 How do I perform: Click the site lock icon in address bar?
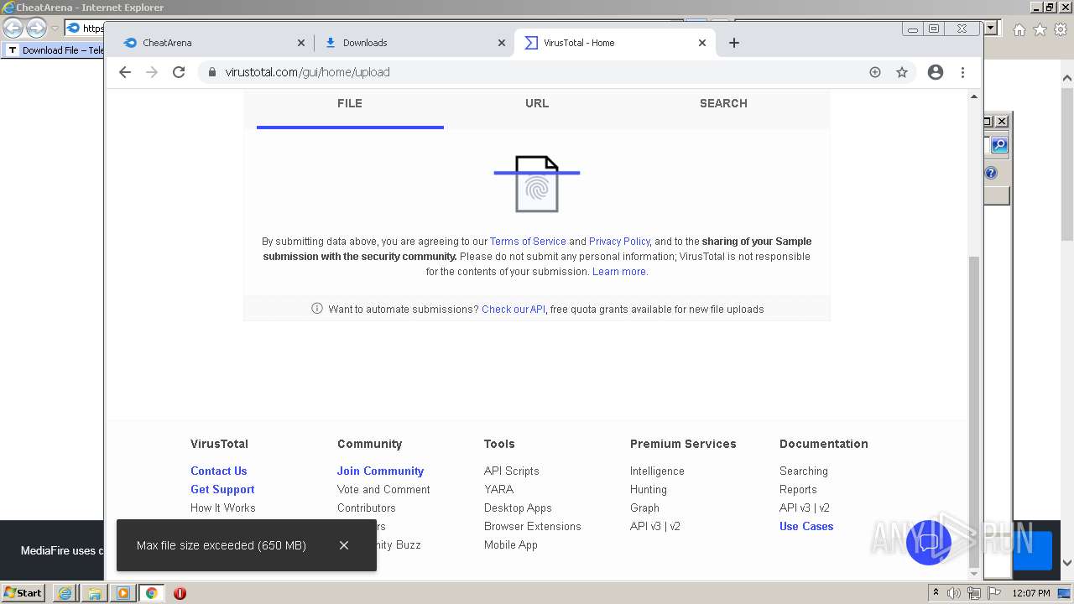[212, 72]
